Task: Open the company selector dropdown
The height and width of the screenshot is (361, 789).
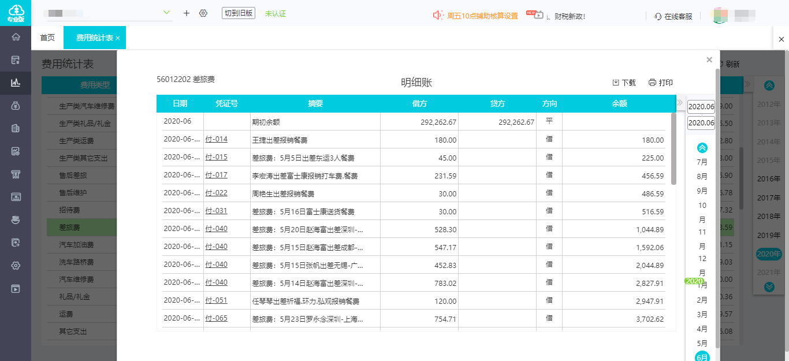Action: click(167, 12)
